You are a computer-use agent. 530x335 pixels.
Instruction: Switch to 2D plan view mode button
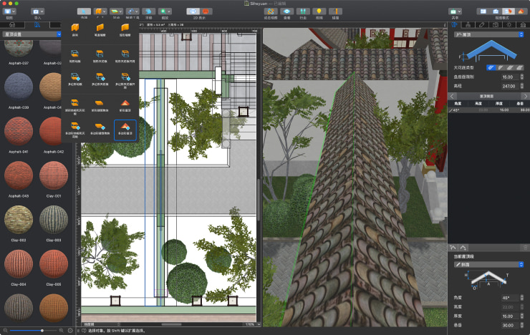click(x=193, y=11)
